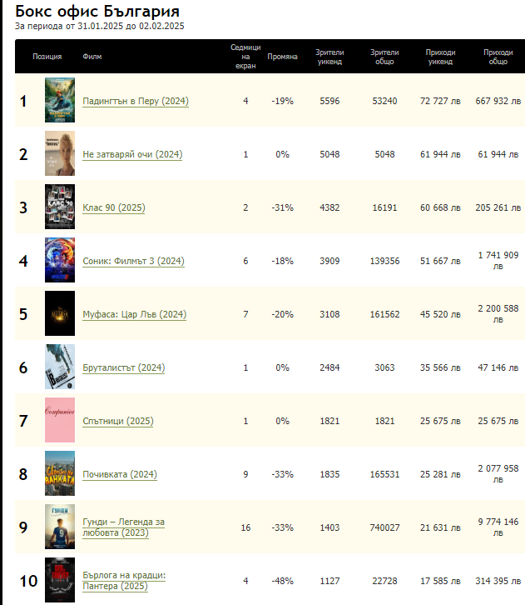
Task: Open the Почивката (2024) film link
Action: (120, 475)
